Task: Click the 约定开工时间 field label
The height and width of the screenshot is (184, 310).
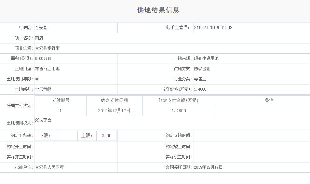Action: pyautogui.click(x=20, y=147)
